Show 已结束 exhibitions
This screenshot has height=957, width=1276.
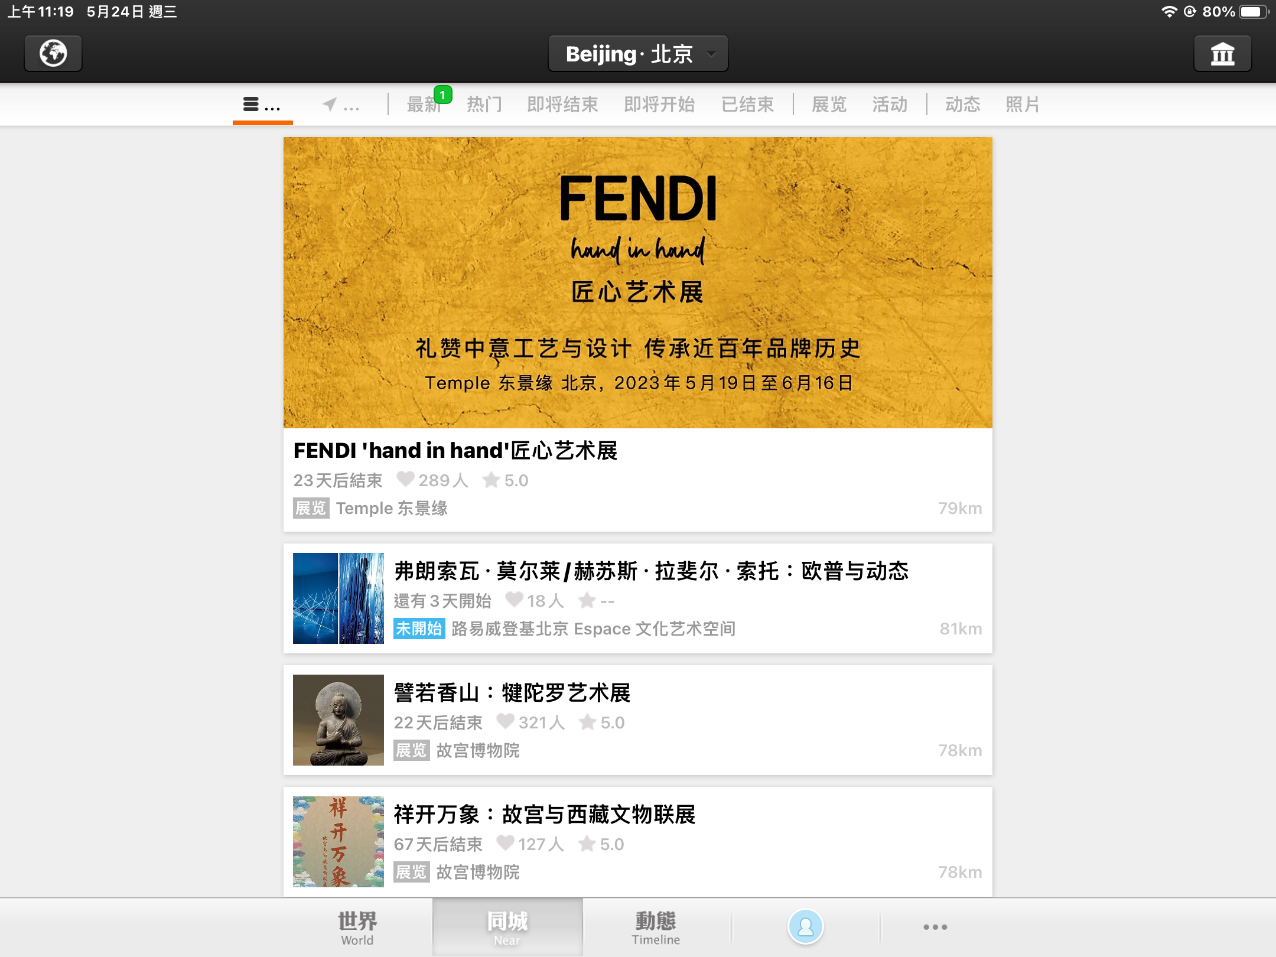point(747,105)
